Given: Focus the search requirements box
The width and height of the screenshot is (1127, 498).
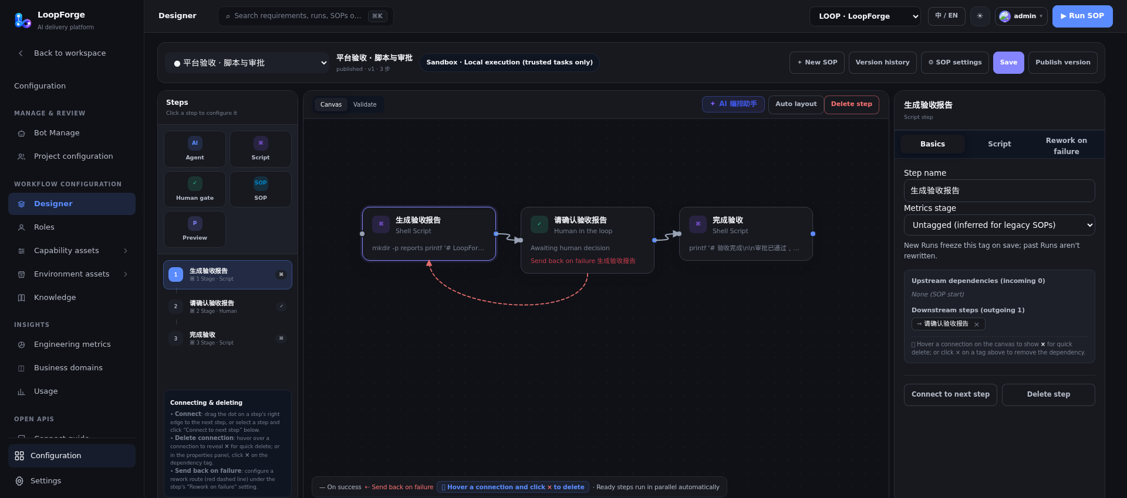Looking at the screenshot, I should [x=305, y=16].
